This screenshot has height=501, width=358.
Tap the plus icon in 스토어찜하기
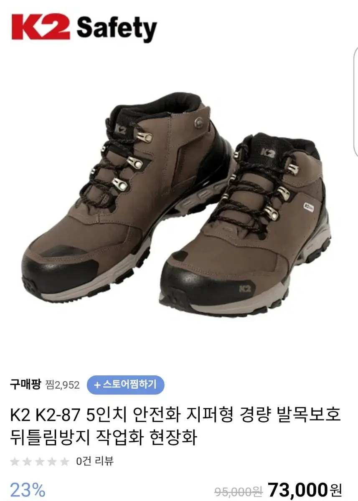click(x=97, y=385)
